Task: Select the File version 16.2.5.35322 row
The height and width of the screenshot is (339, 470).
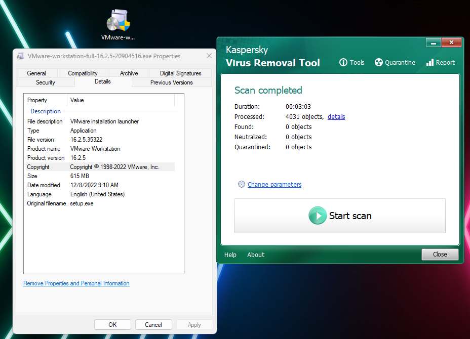Action: 101,140
